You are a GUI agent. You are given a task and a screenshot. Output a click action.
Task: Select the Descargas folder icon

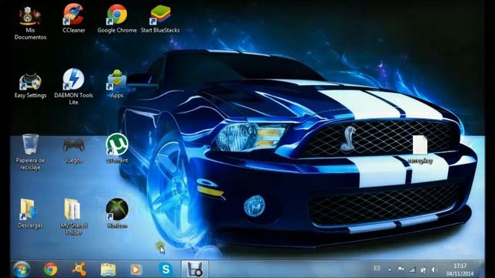(30, 213)
